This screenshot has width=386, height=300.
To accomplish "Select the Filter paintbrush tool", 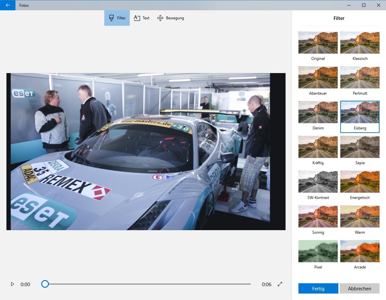I will [x=117, y=18].
